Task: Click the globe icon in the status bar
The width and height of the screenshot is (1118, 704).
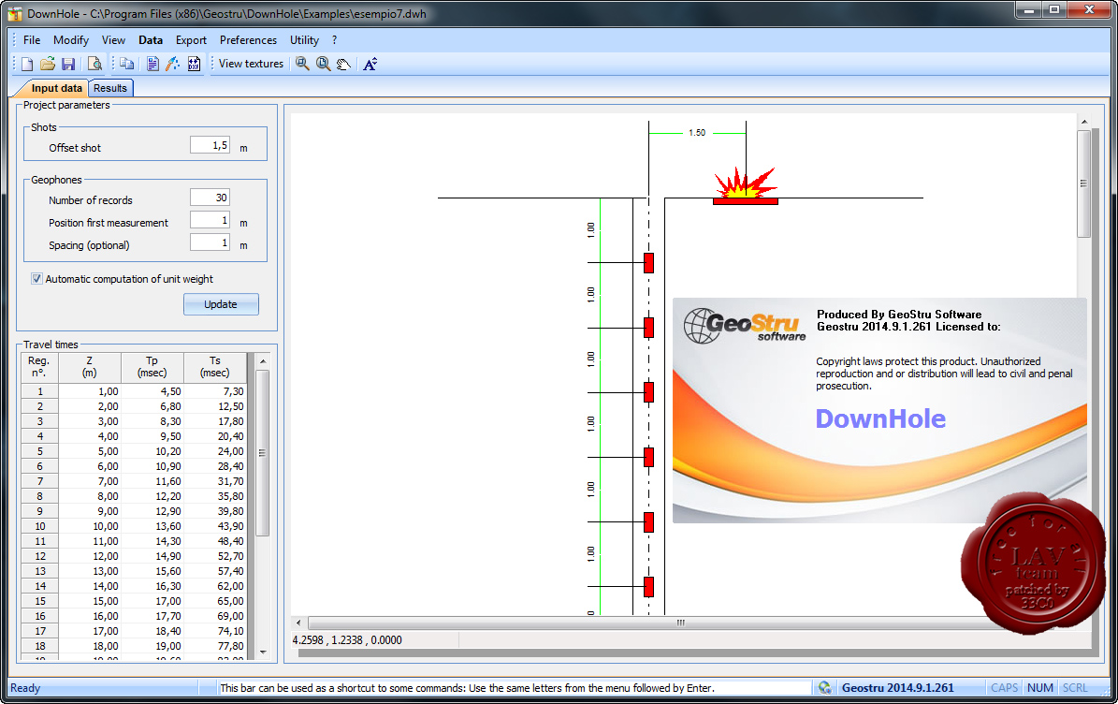Action: pos(825,687)
